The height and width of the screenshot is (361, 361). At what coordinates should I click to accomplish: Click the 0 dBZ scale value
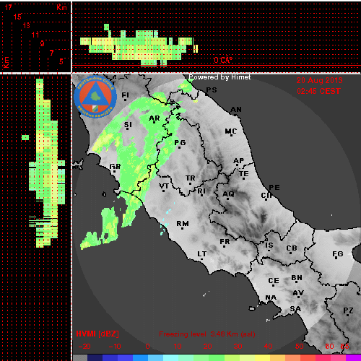coord(147,347)
